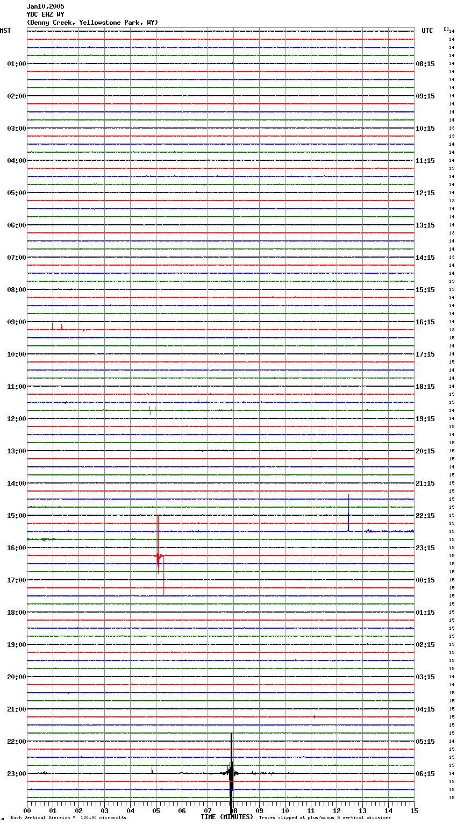Image resolution: width=457 pixels, height=825 pixels.
Task: Click the 22:15 UTC time label
Action: click(425, 516)
